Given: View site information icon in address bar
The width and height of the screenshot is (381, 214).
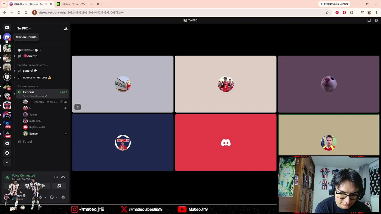Looking at the screenshot, I should (x=35, y=12).
